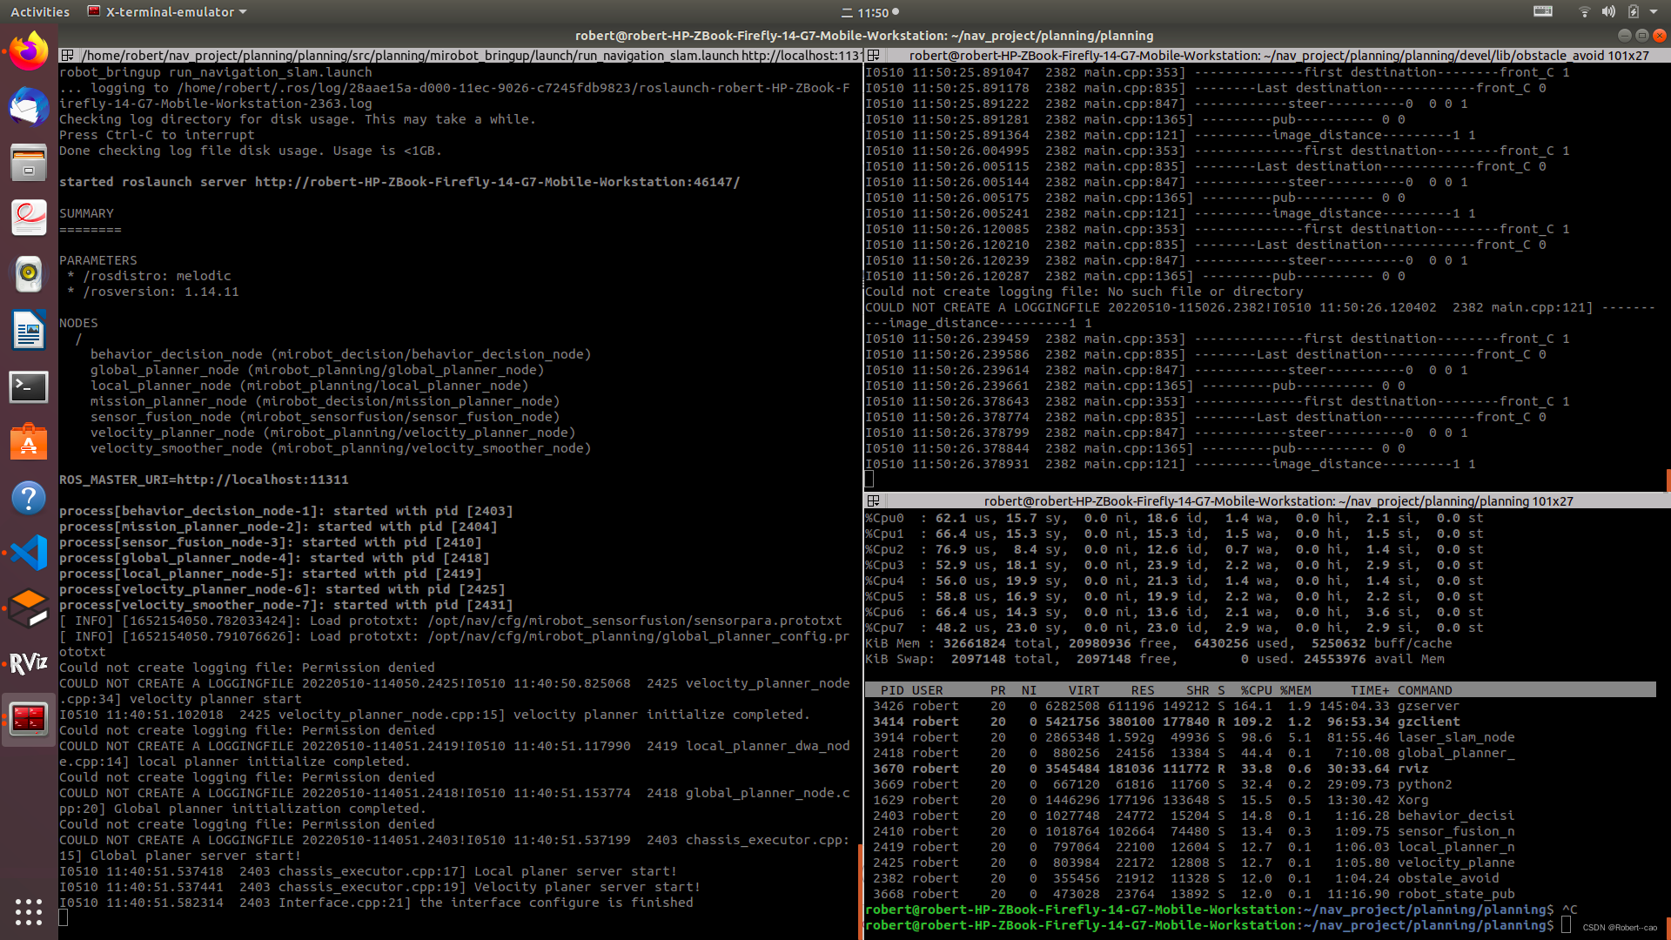The width and height of the screenshot is (1671, 940).
Task: Open Visual Studio Code from the dock
Action: click(29, 552)
